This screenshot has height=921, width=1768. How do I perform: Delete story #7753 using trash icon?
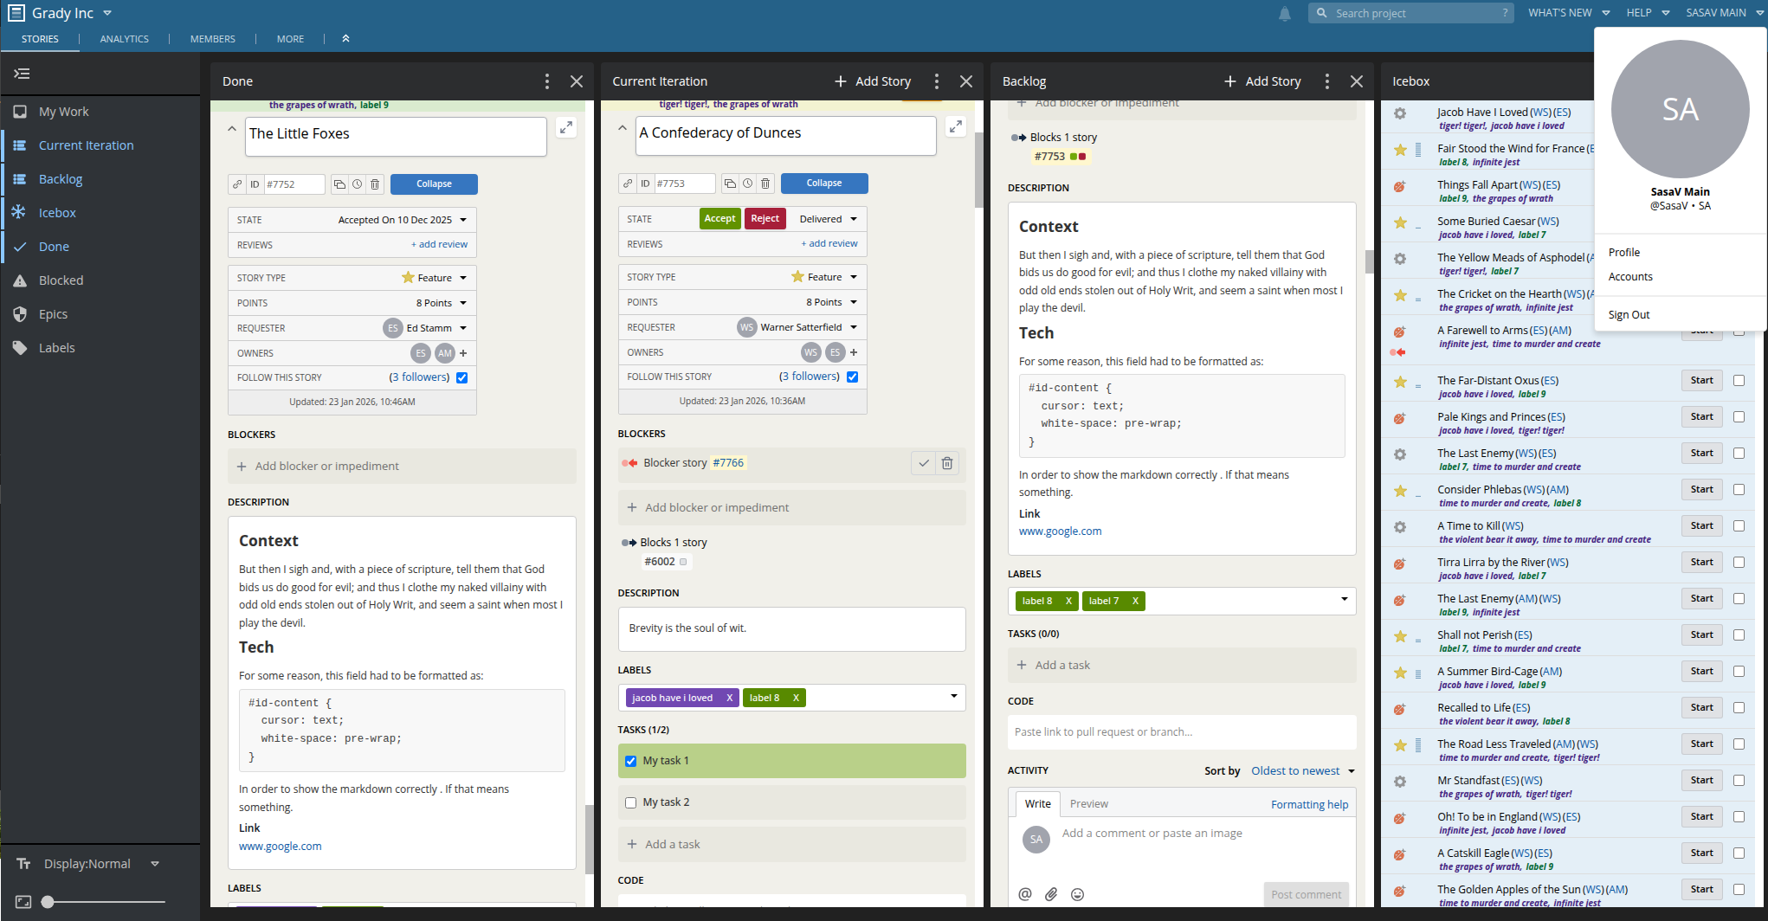coord(765,184)
